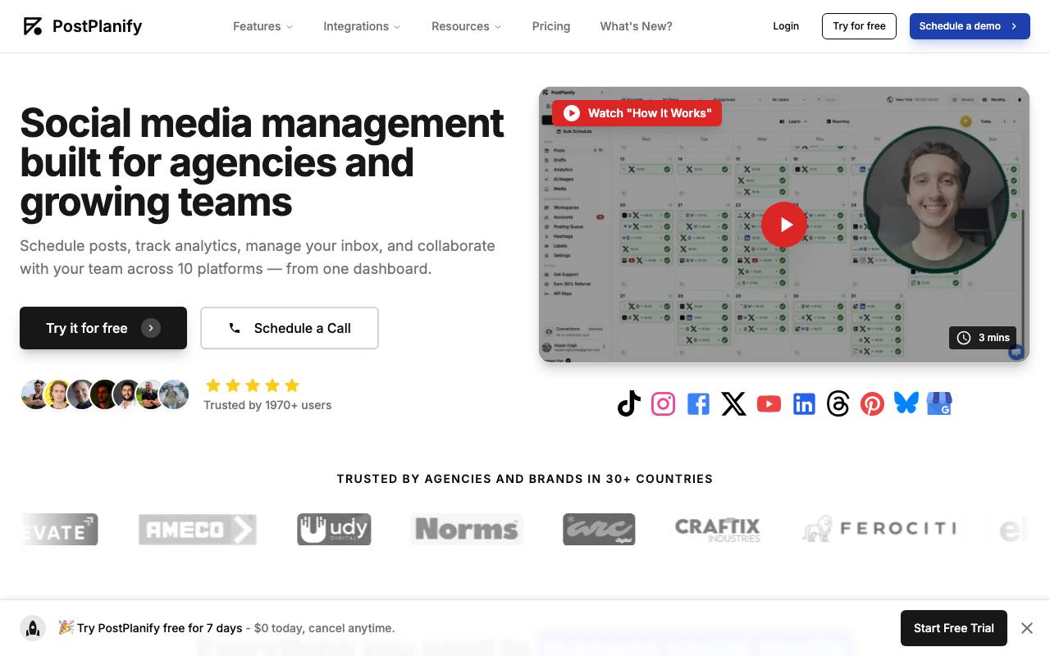Click phone icon on Schedule a Call
The image size is (1050, 656).
tap(235, 328)
